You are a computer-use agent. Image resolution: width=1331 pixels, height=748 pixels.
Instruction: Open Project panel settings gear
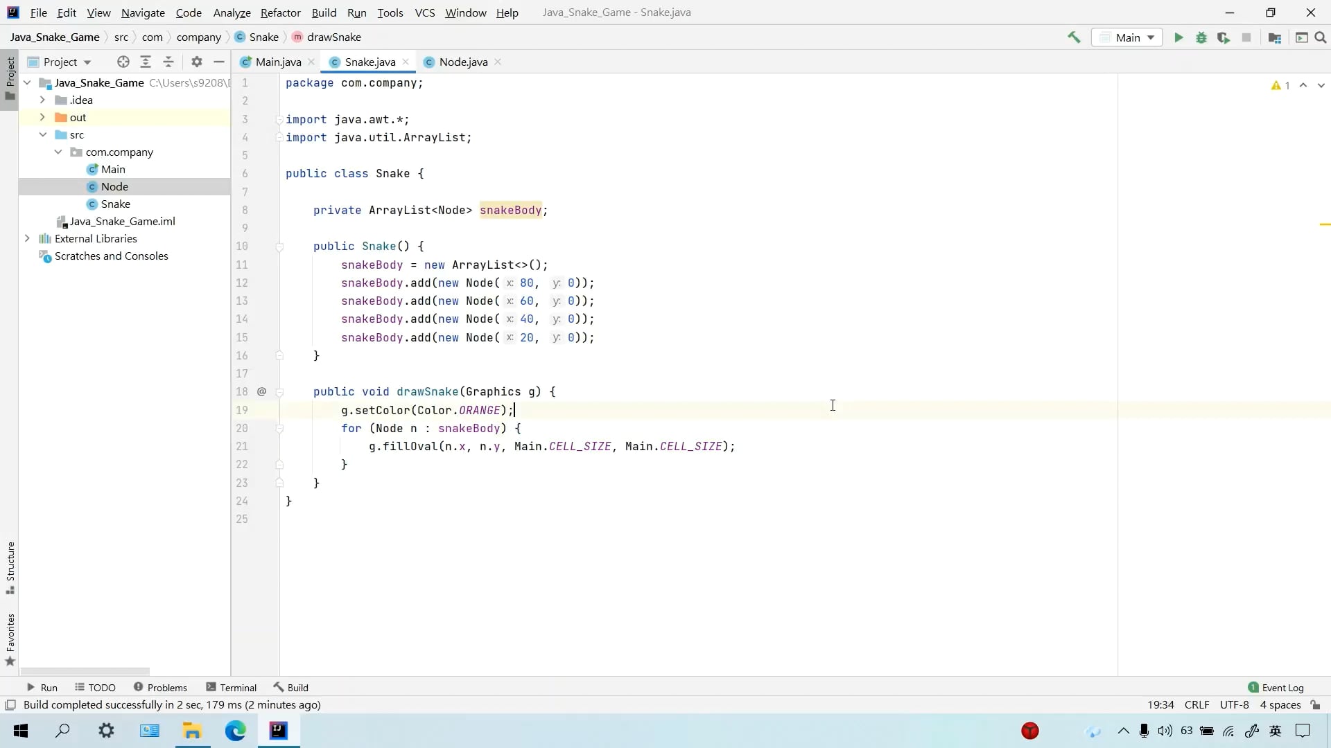[197, 62]
